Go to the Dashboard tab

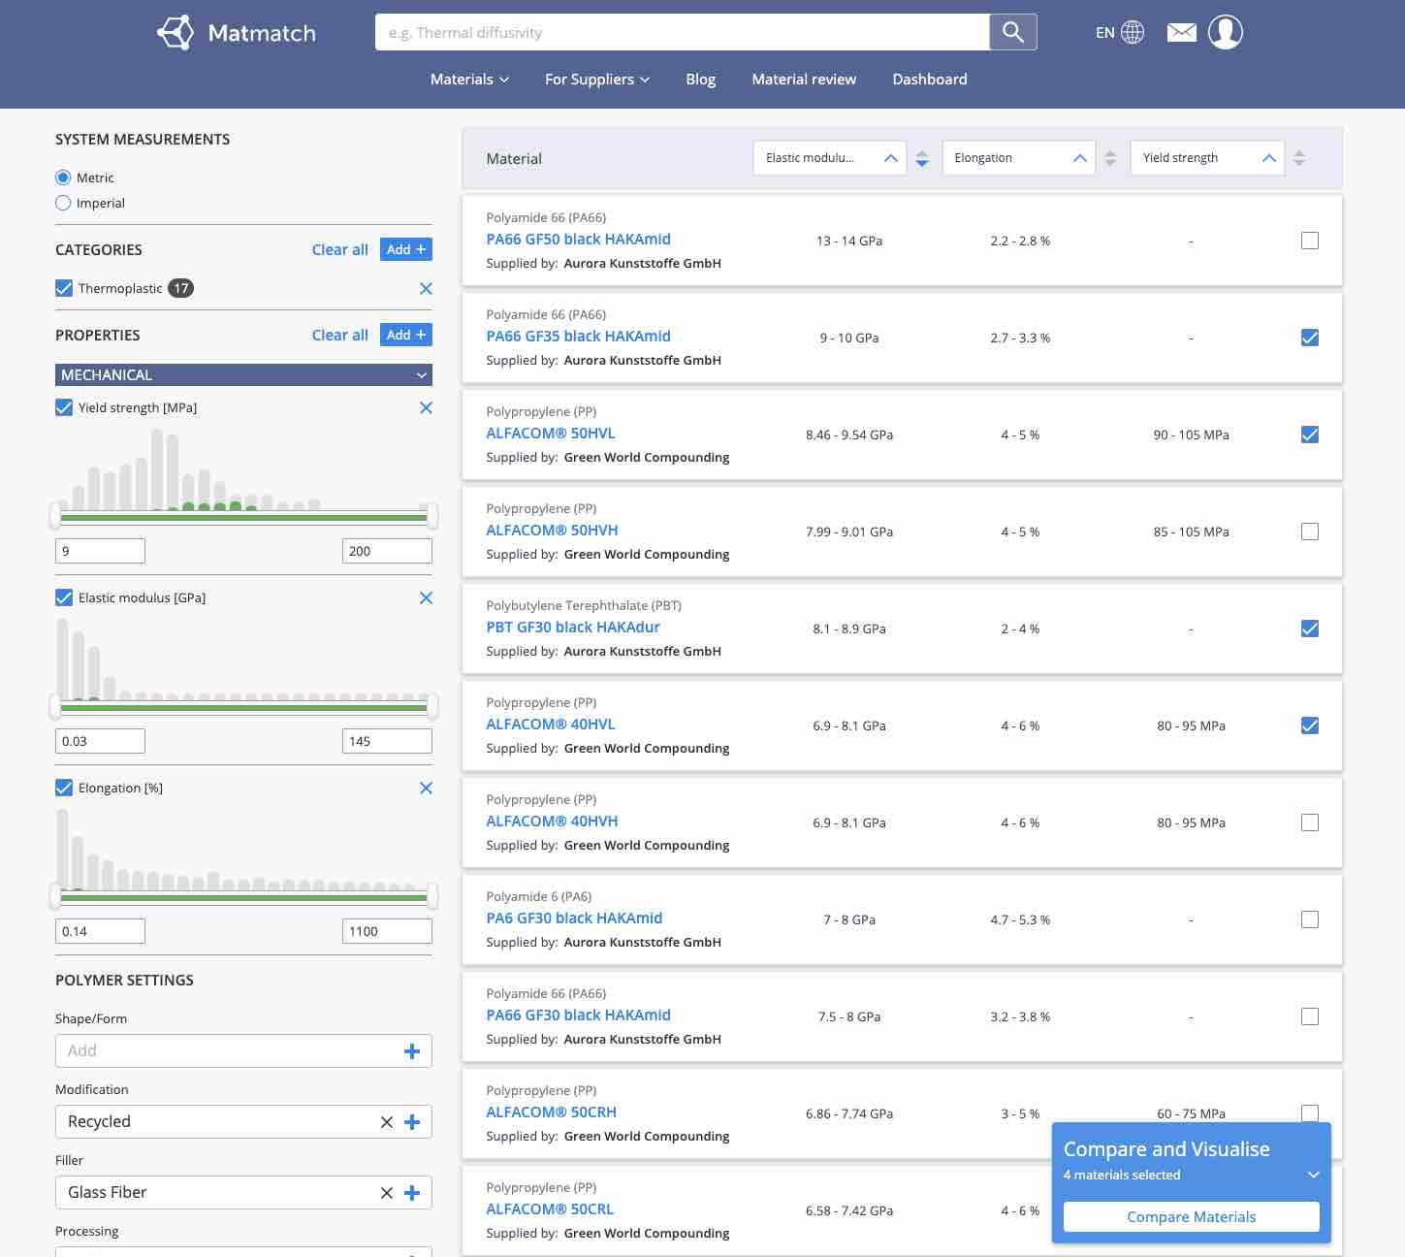[929, 79]
